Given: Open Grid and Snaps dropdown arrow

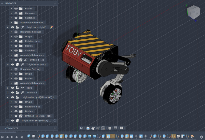Looking at the screenshot, I should [x=118, y=128].
